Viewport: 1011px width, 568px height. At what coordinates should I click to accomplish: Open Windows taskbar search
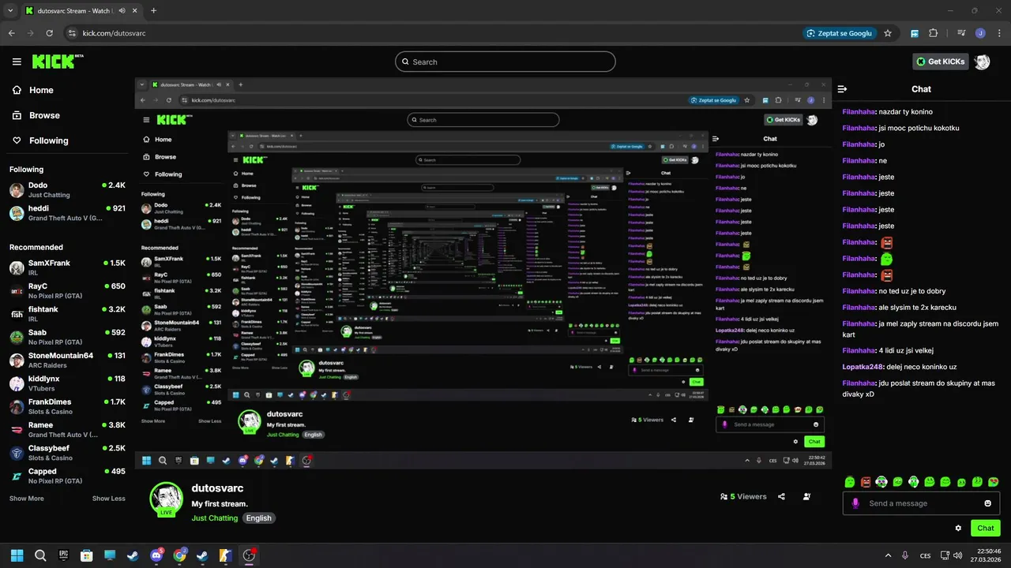point(40,555)
